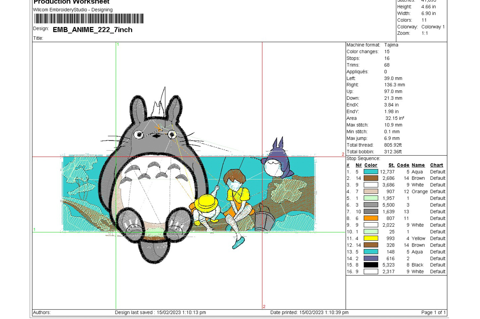This screenshot has height=319, width=480.
Task: Pick the white swatch in stop row 3
Action: [x=371, y=185]
